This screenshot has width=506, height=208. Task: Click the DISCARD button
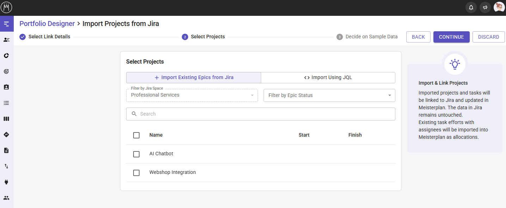(x=489, y=37)
